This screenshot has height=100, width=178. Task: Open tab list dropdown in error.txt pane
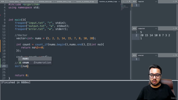(176, 55)
